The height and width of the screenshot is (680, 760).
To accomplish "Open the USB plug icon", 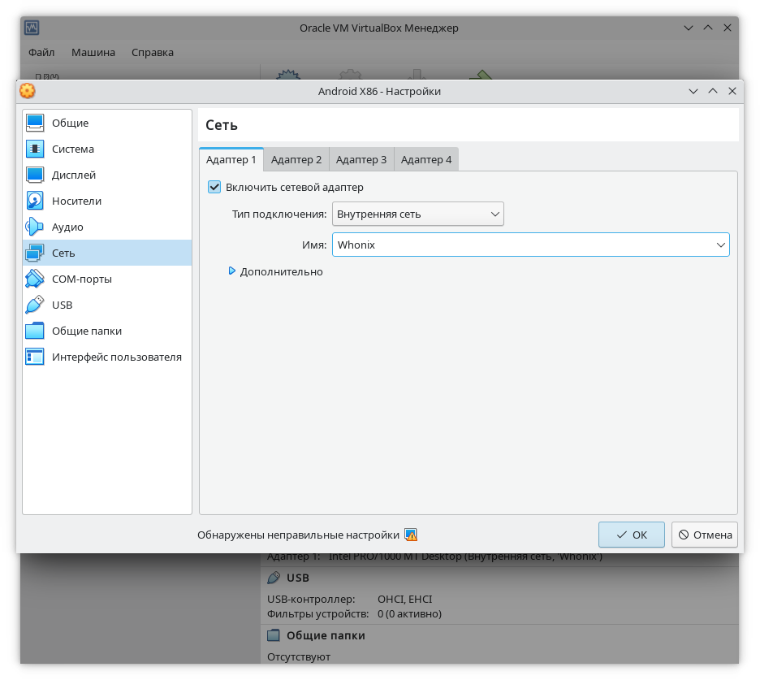I will tap(35, 305).
